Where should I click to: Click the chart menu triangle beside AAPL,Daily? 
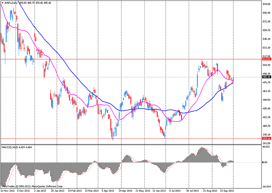point(2,3)
